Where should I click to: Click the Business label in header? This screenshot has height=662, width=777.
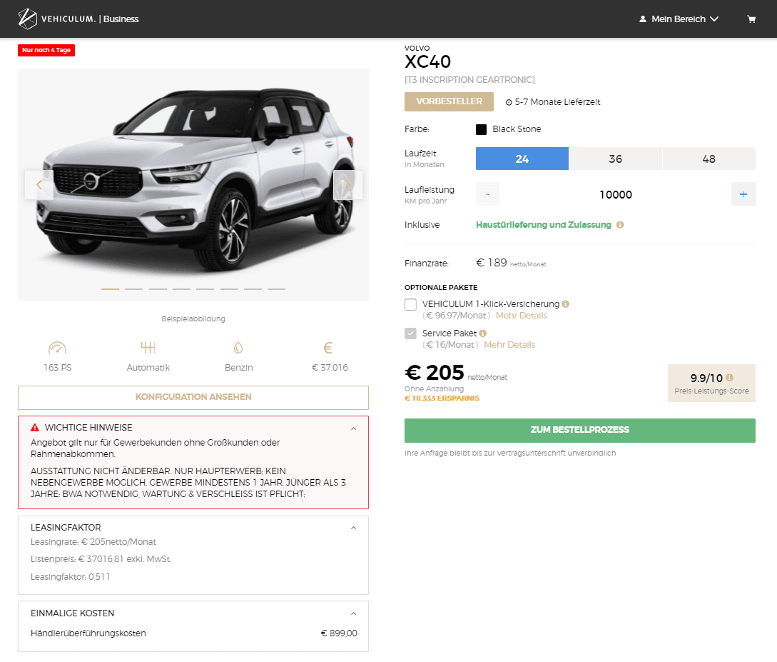click(121, 19)
